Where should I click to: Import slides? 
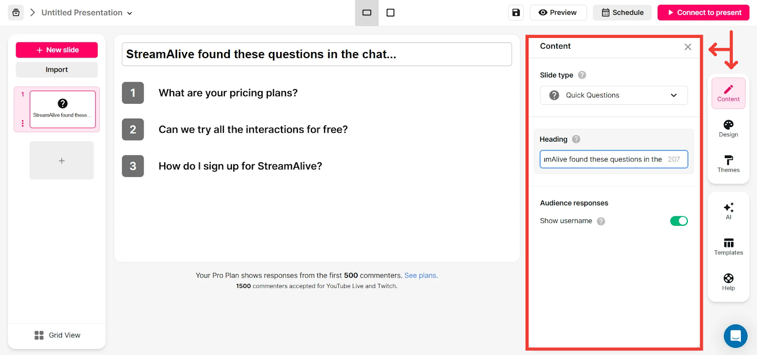click(x=57, y=69)
